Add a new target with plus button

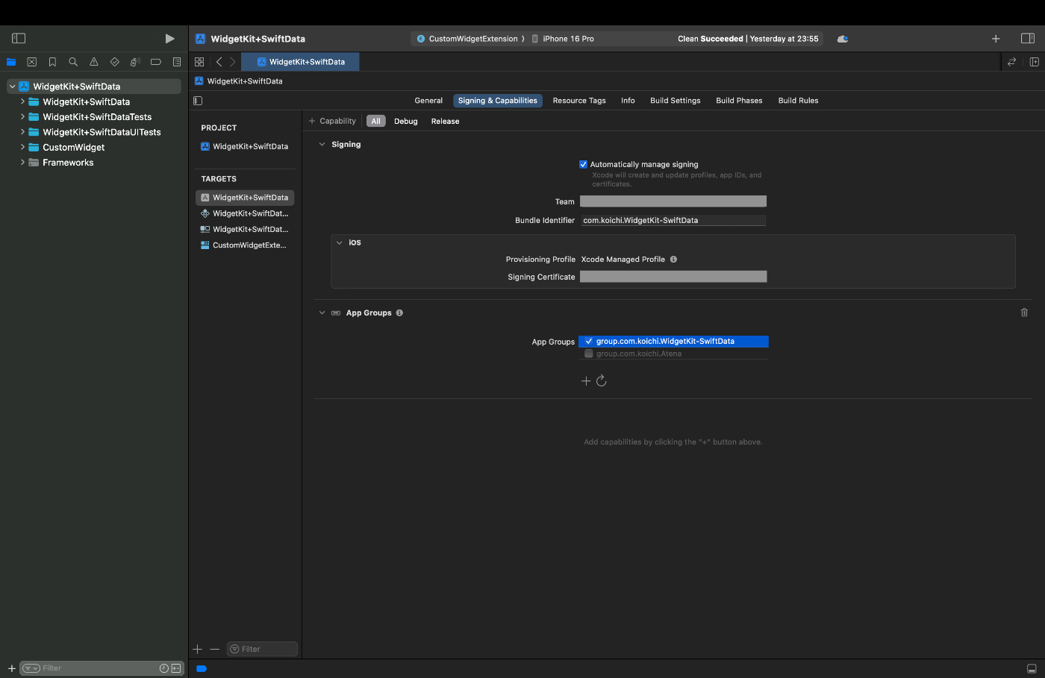198,649
